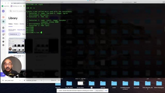The image size is (165, 93).
Task: Click the 'cat req32' command text in terminal
Action: 39,5
